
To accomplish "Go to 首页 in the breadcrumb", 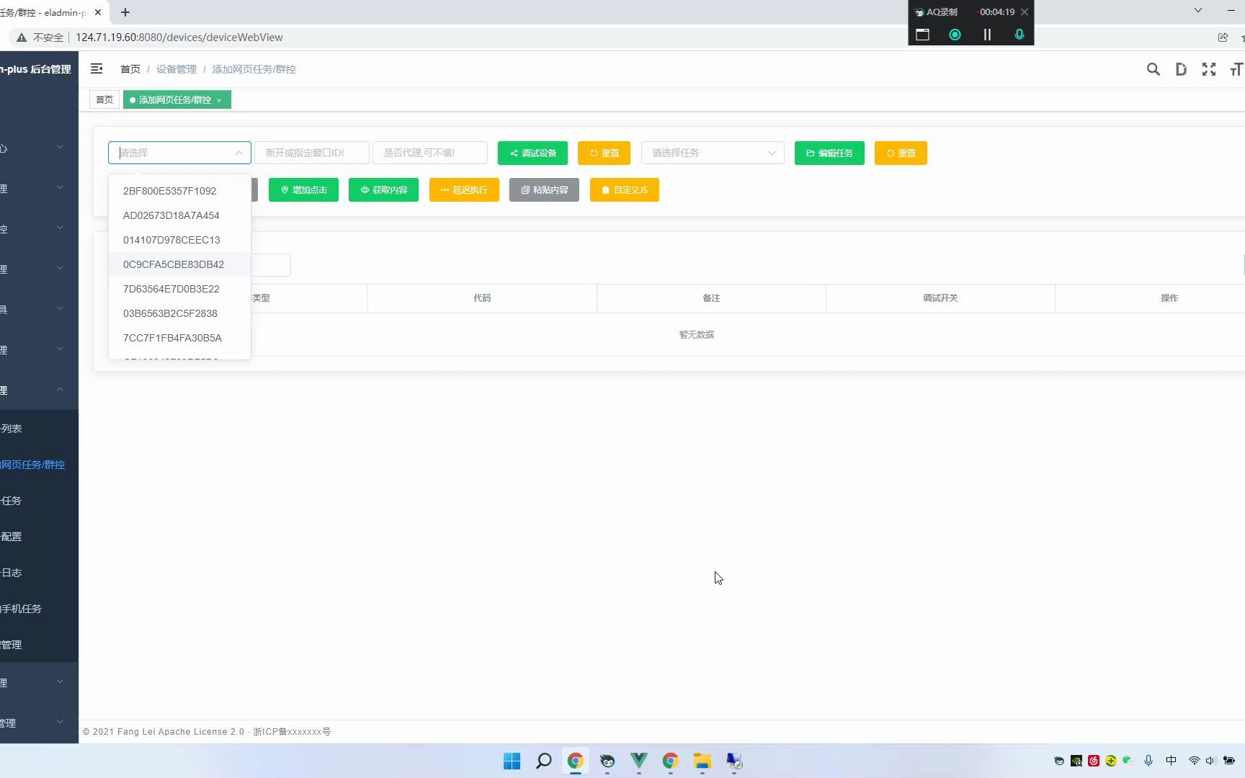I will click(x=130, y=69).
